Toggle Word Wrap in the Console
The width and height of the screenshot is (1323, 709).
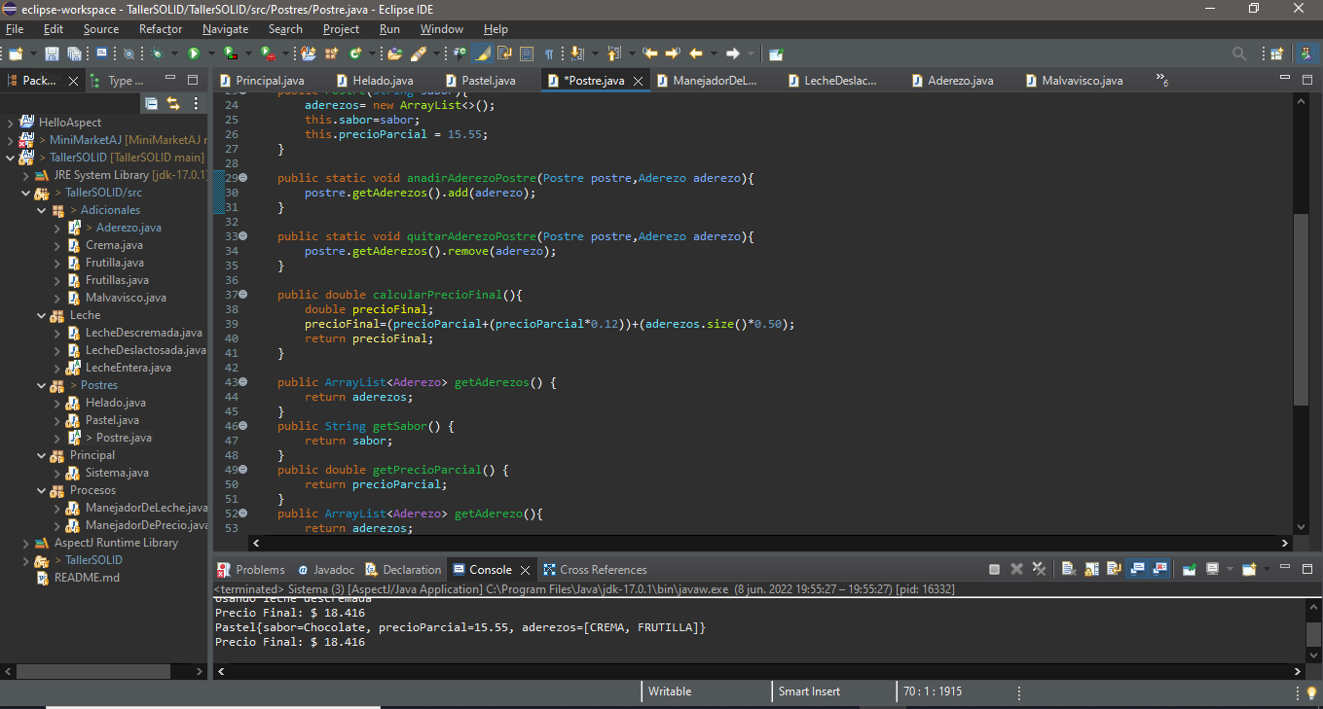[x=1112, y=569]
